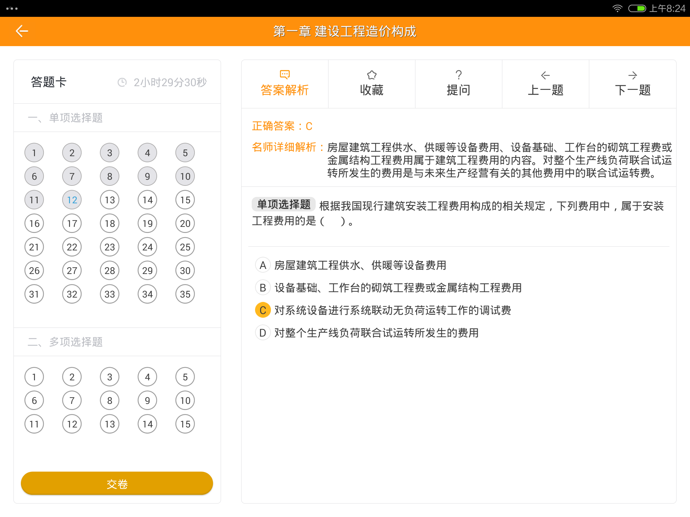Jump to single-choice question 1
Viewport: 690px width, 517px height.
tap(34, 153)
